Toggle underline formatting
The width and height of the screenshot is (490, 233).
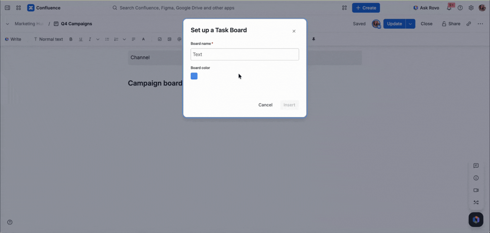click(81, 39)
